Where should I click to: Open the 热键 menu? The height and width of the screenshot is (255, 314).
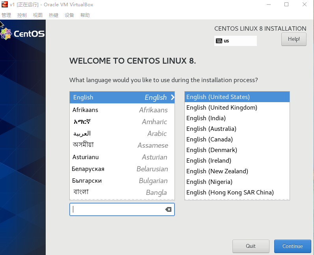[x=54, y=15]
